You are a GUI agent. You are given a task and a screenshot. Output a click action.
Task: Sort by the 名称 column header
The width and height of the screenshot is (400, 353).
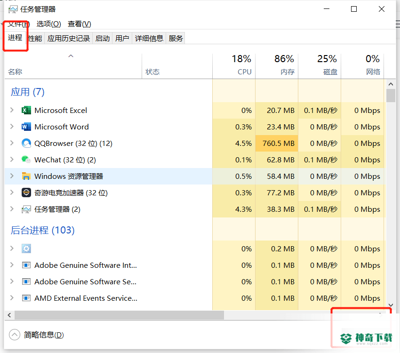pyautogui.click(x=73, y=65)
